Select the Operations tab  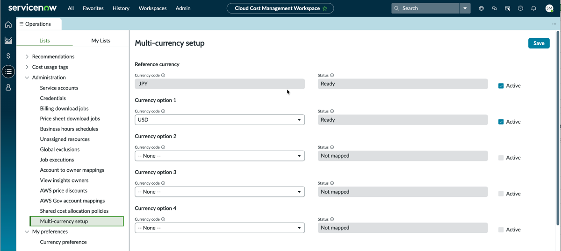pos(39,24)
